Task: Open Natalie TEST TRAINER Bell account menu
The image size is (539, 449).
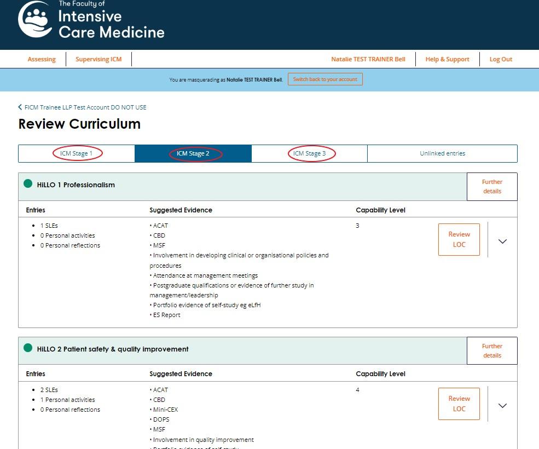Action: pyautogui.click(x=368, y=59)
